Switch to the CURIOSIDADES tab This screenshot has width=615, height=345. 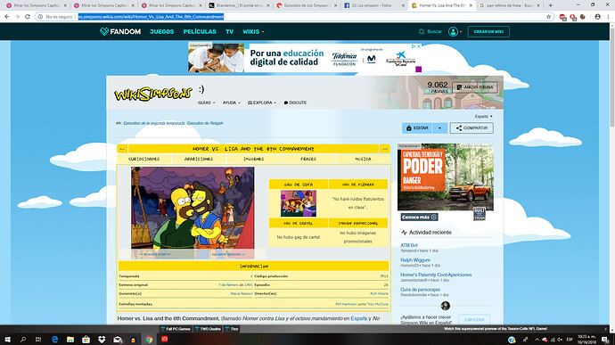[x=143, y=159]
